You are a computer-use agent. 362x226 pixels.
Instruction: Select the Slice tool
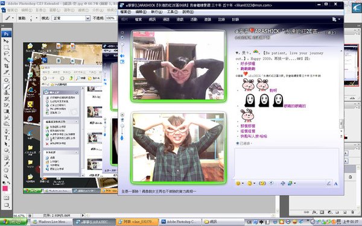[6, 72]
